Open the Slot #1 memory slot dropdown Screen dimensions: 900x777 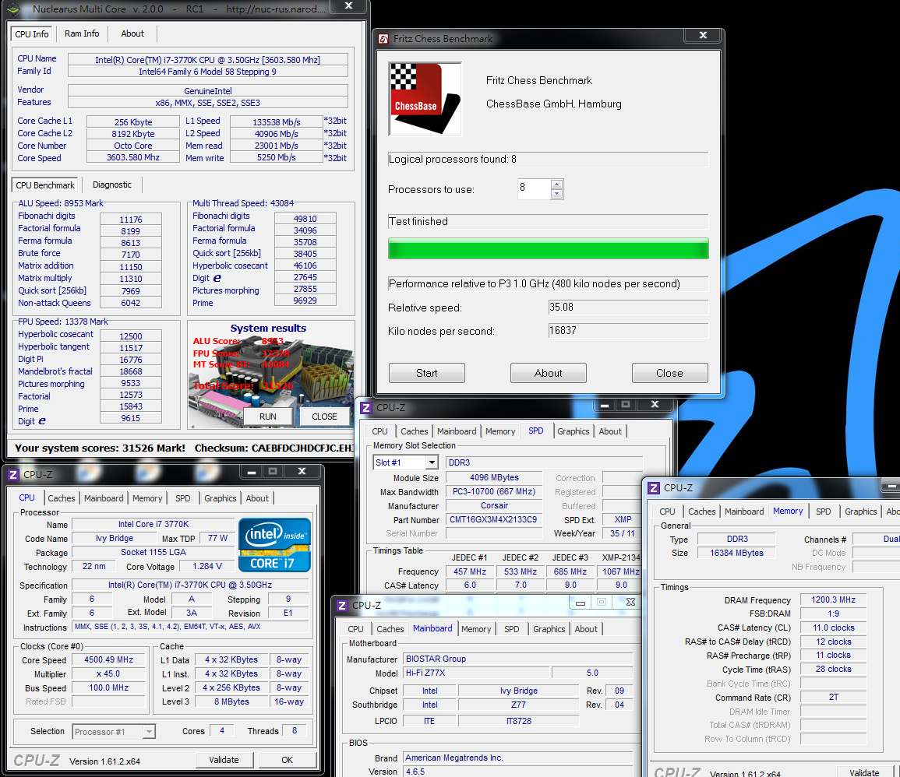click(432, 462)
